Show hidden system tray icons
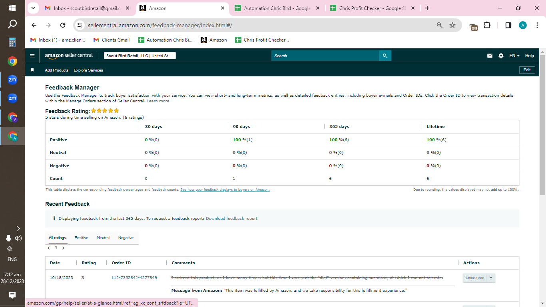Viewport: 546px width, 307px height. [x=18, y=229]
